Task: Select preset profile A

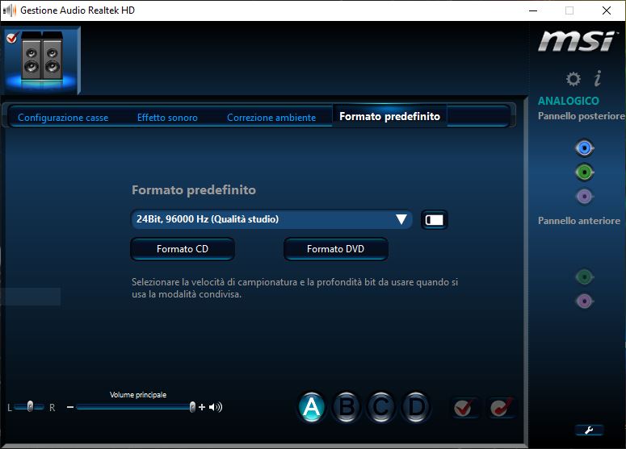Action: [312, 407]
